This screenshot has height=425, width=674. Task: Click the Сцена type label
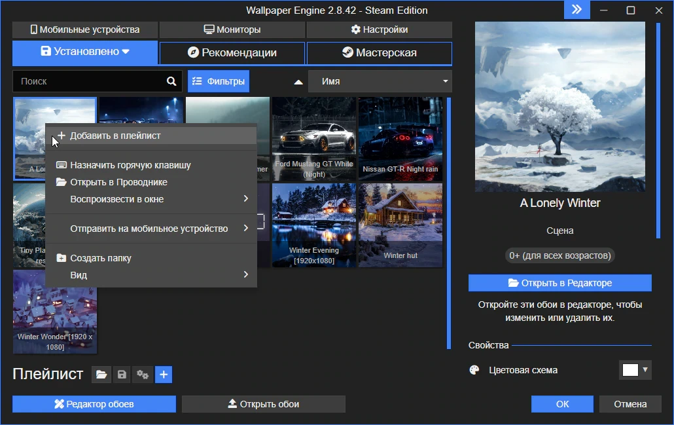(559, 231)
